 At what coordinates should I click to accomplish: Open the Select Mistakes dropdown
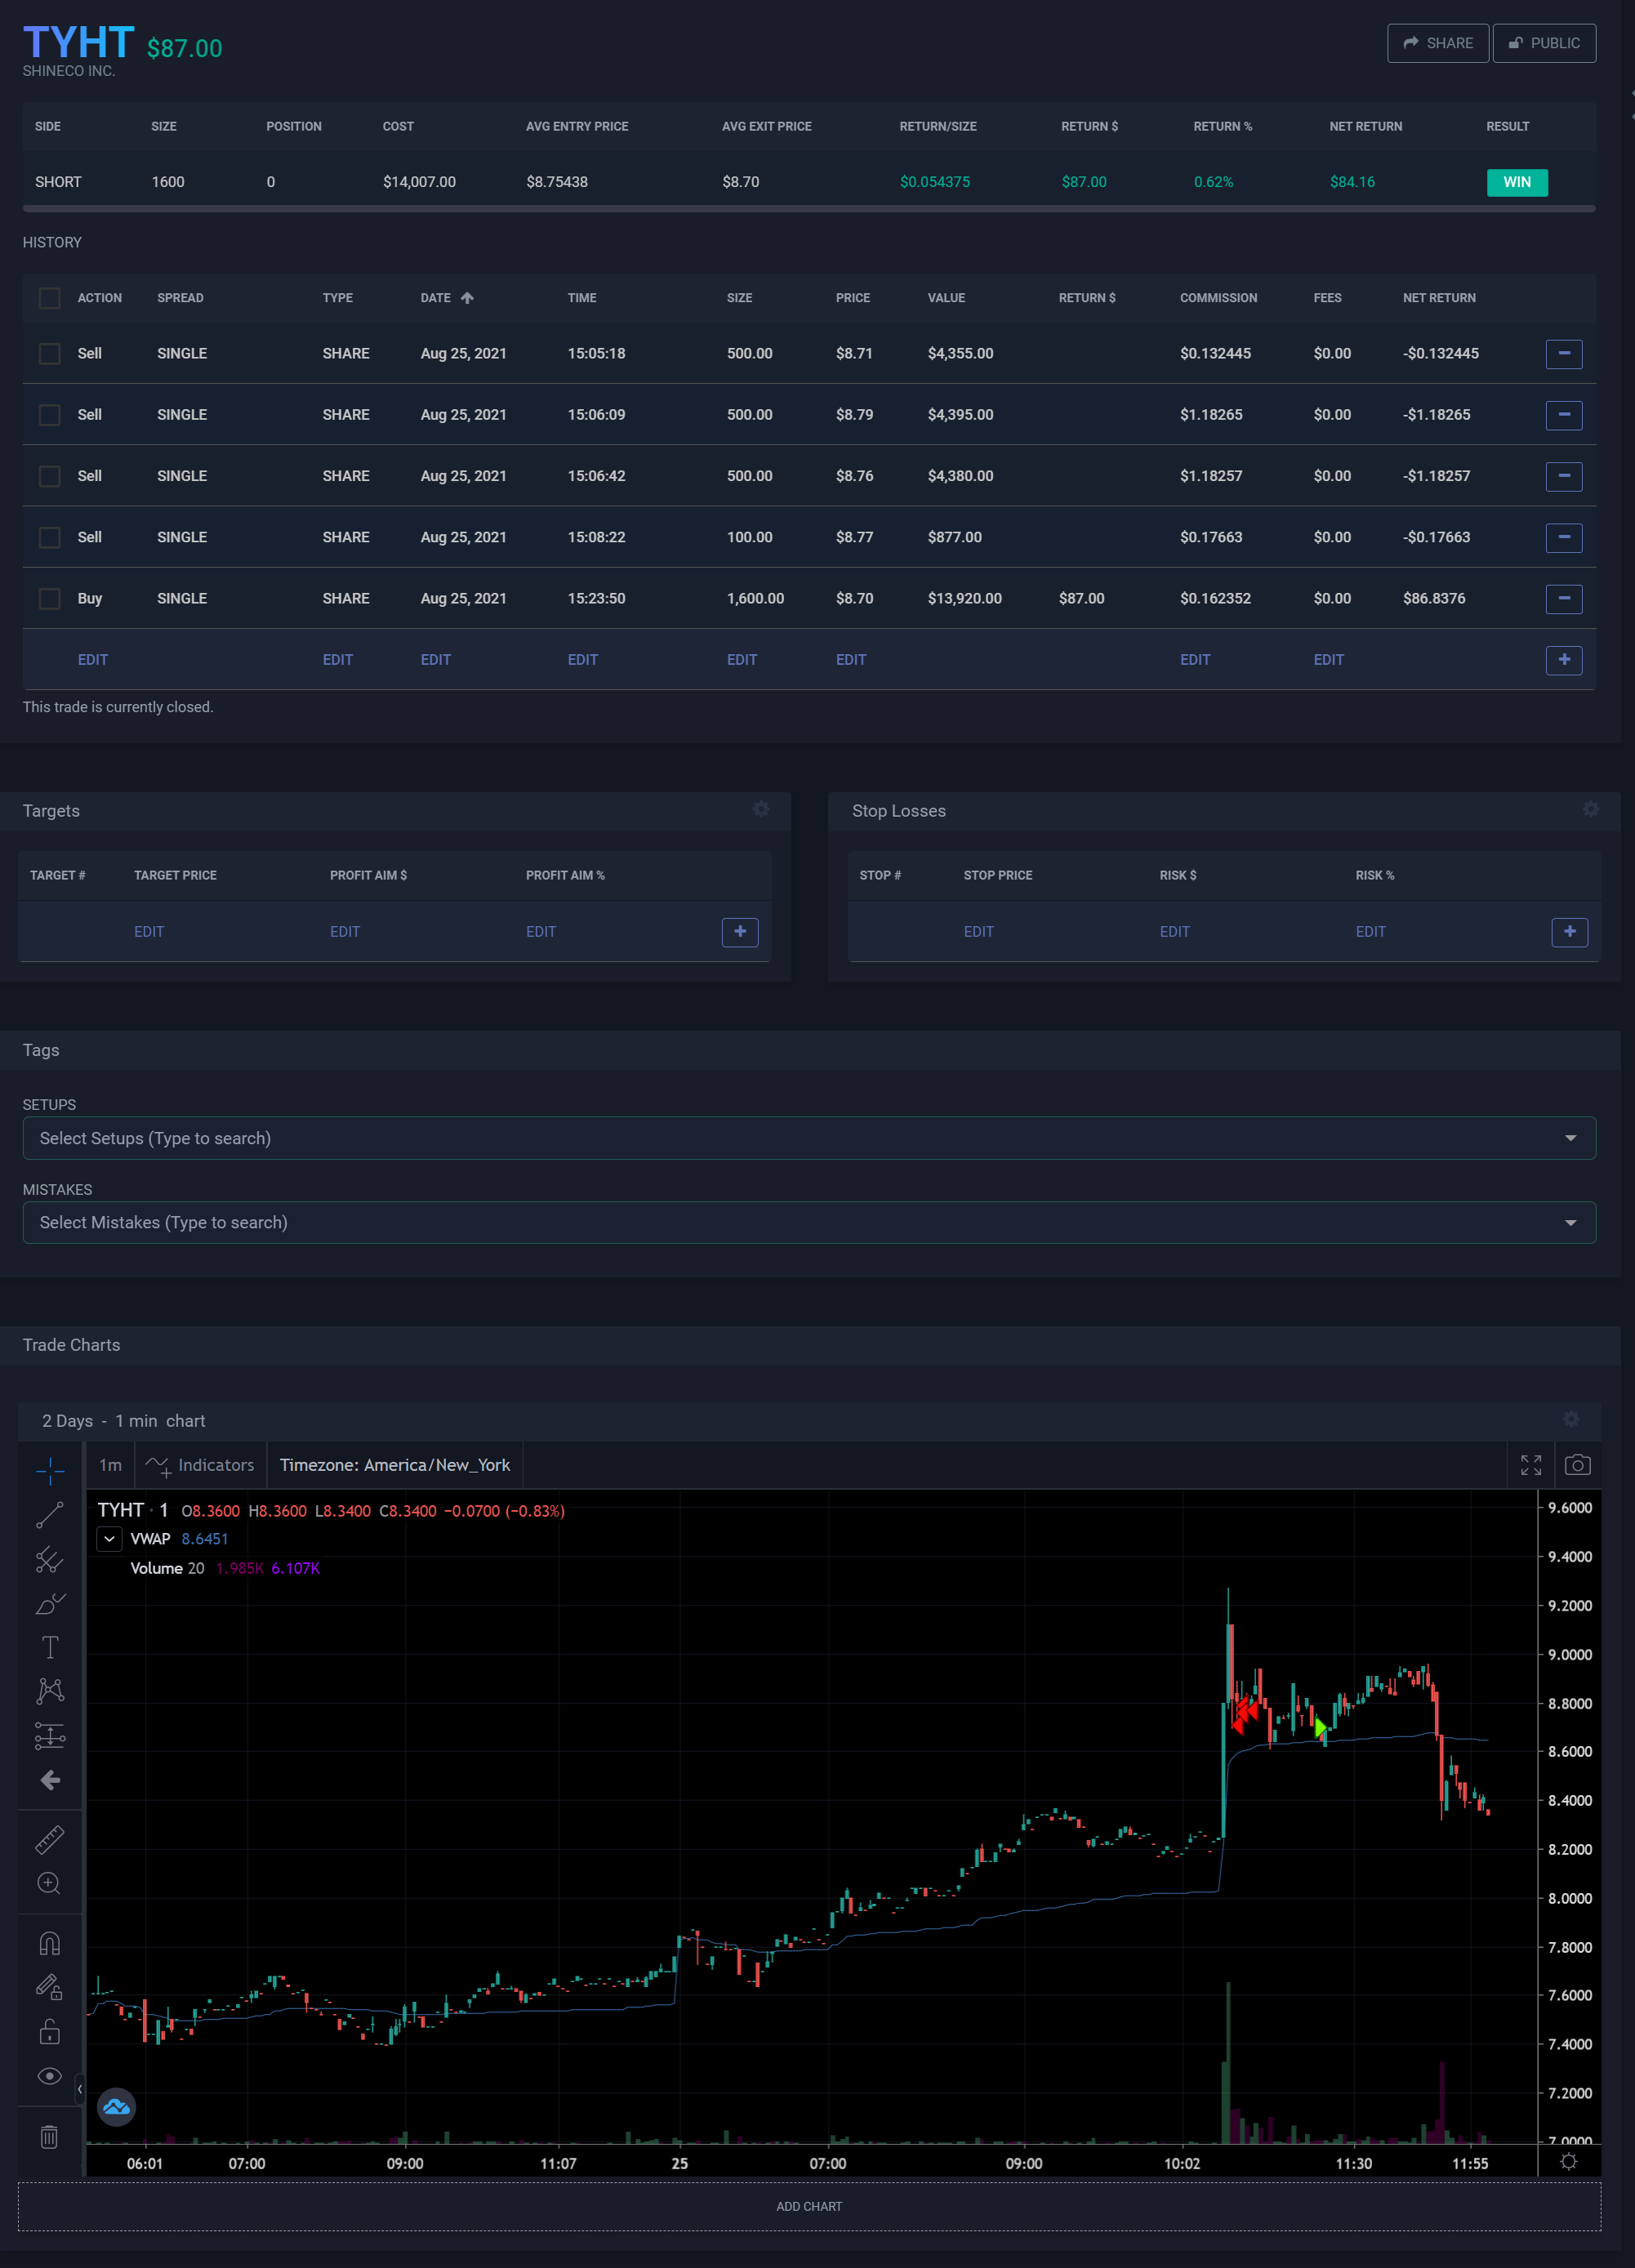pos(808,1222)
